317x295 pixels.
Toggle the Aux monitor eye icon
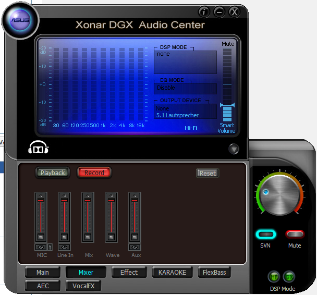click(x=135, y=247)
